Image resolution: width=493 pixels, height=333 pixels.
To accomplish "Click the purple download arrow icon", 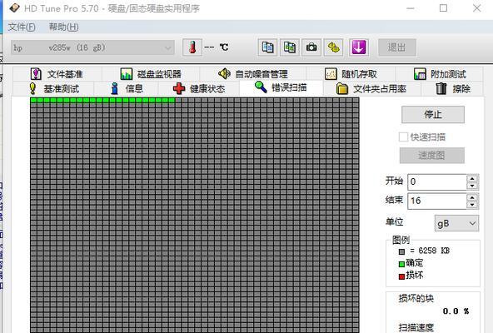I will click(359, 47).
